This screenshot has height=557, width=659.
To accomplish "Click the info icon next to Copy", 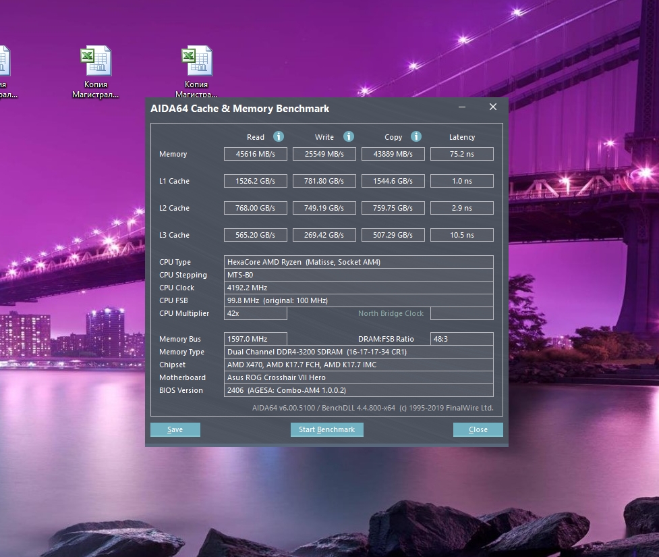I will [x=416, y=136].
